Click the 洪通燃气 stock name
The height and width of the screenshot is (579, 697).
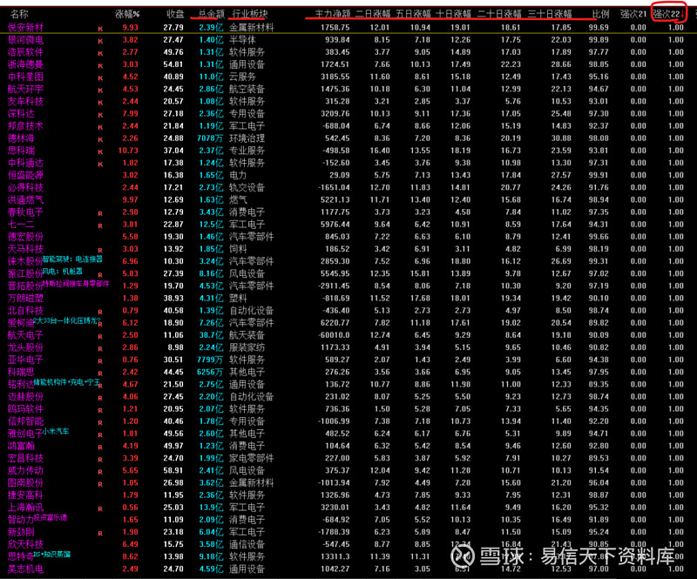[26, 200]
